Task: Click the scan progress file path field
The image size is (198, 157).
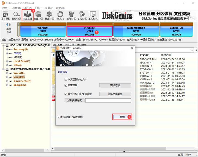Action: 108,100
